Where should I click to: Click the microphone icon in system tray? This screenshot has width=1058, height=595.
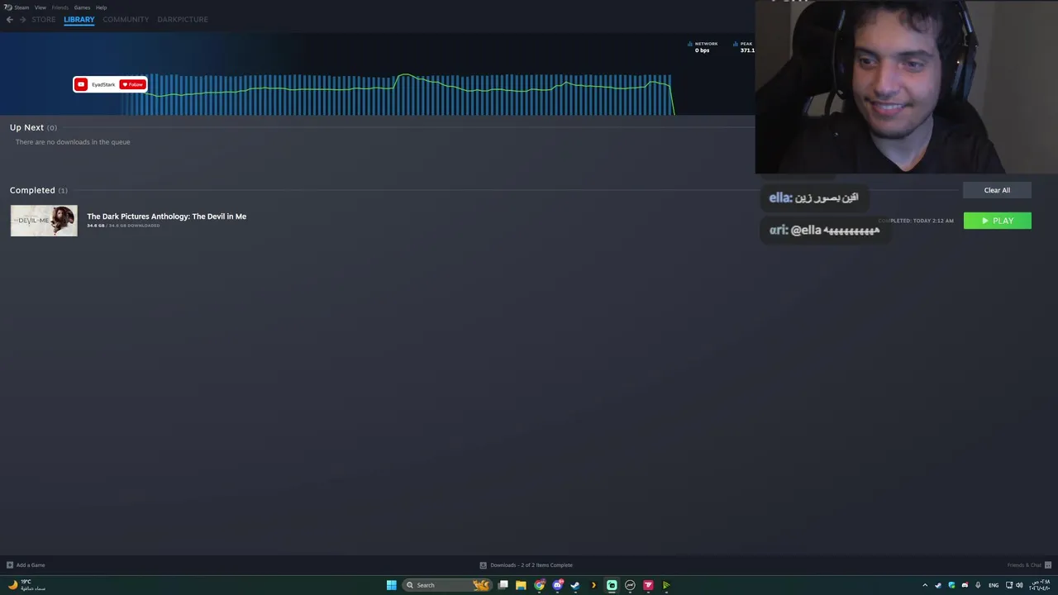[x=978, y=585]
